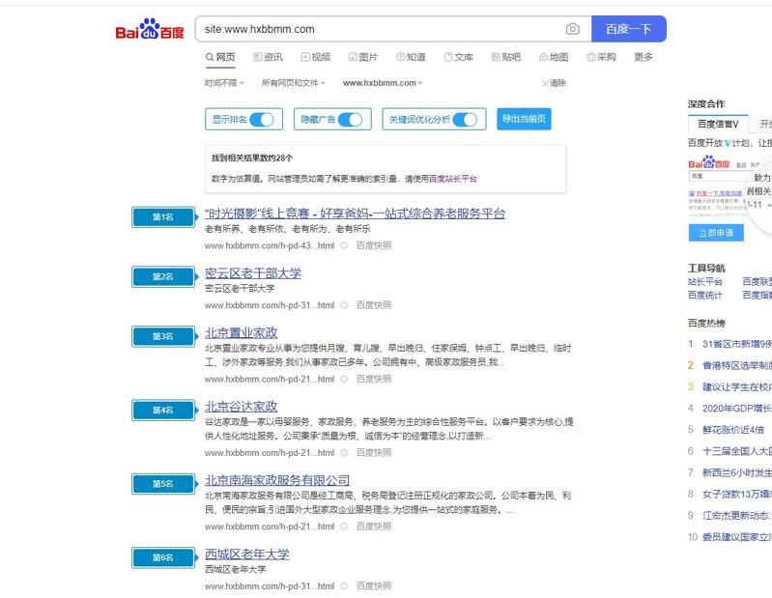Open the 知道 tab

point(411,57)
